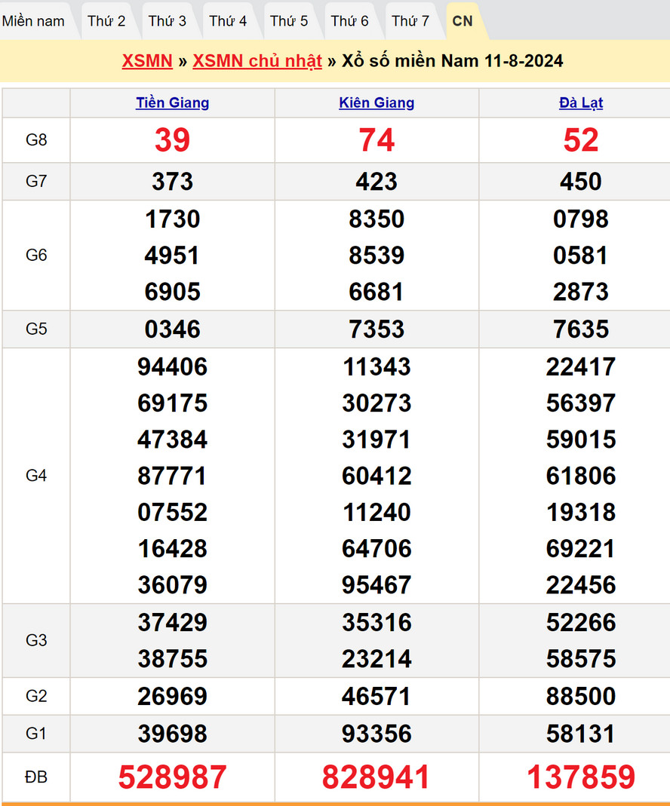Select Kiên Giang G8 number 74
This screenshot has height=806, width=670.
tap(376, 140)
